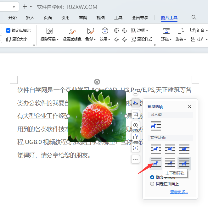This screenshot has height=211, width=208.
Task: Open the 查看更多 link
Action: [179, 192]
